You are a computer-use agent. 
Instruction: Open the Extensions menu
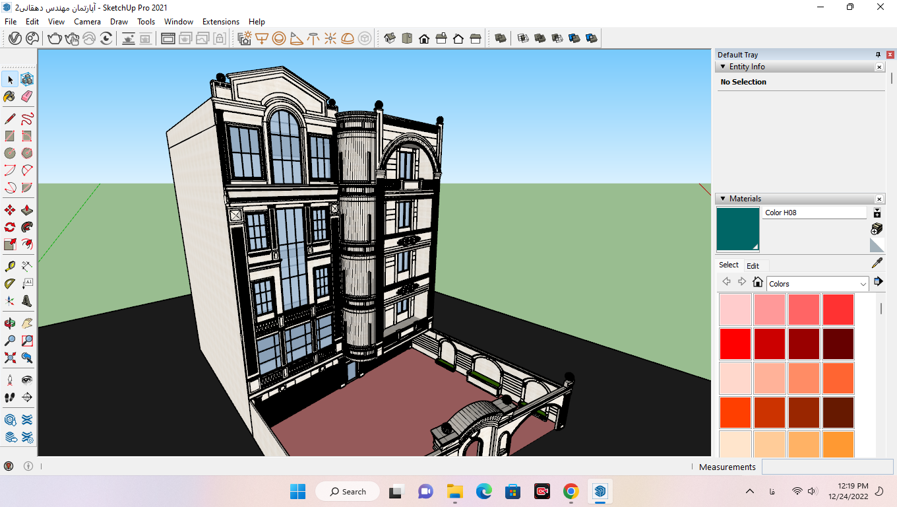(x=220, y=22)
